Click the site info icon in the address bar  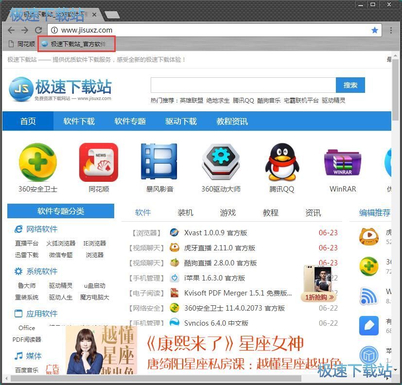54,30
